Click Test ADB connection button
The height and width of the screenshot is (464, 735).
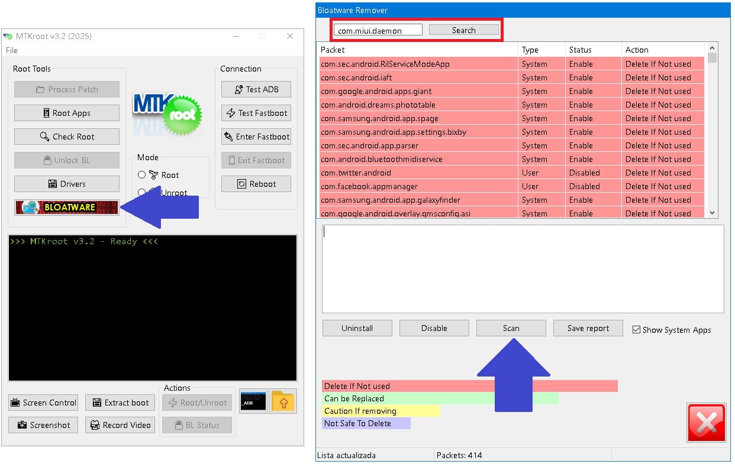point(256,89)
